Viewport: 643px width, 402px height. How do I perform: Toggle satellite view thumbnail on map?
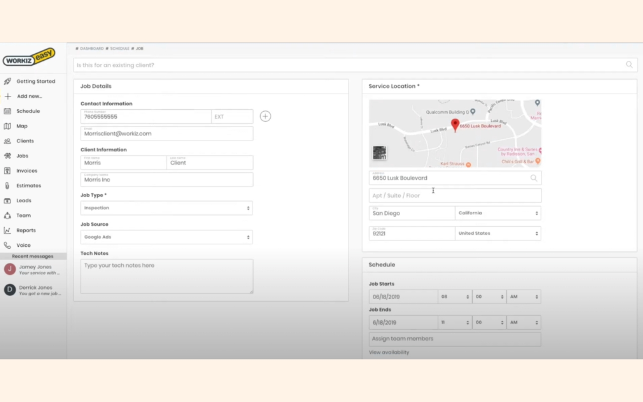[379, 153]
